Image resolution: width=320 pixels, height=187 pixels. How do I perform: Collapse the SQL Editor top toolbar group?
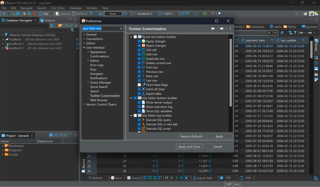[131, 116]
